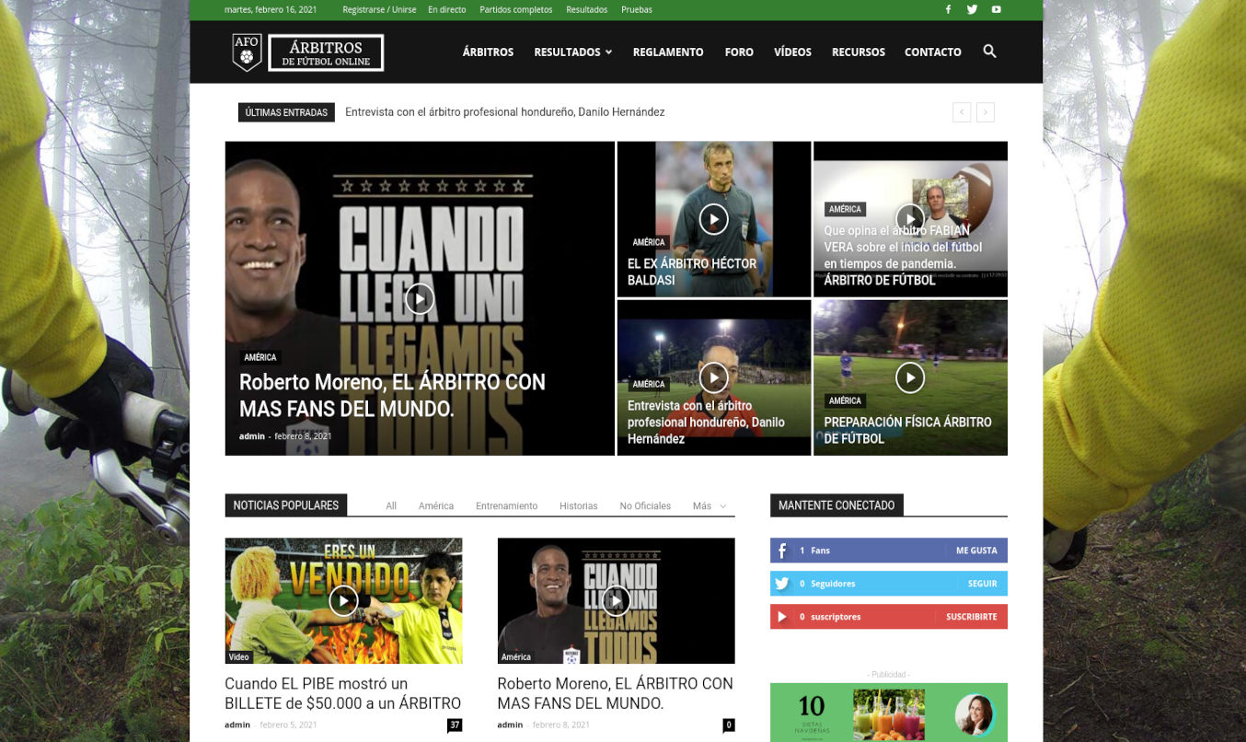1246x742 pixels.
Task: Select the No Oficiales filter tab
Action: [x=645, y=506]
